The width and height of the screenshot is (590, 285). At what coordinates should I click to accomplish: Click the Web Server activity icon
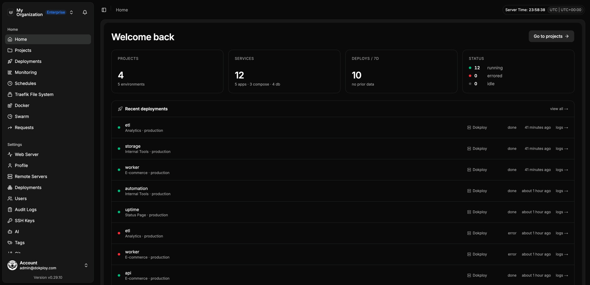point(10,154)
